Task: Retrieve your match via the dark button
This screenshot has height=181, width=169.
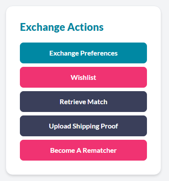Action: click(83, 102)
